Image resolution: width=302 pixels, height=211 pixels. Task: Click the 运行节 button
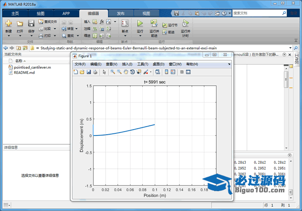tap(170, 25)
